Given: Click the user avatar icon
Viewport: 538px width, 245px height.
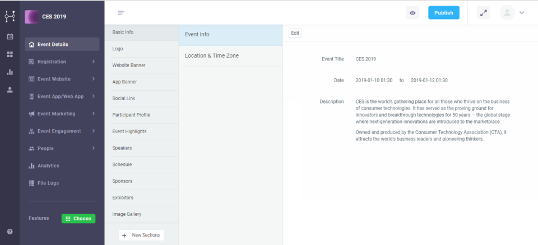Looking at the screenshot, I should click(x=507, y=13).
